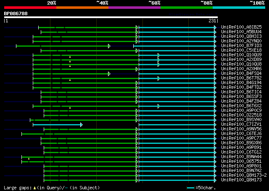
Task: Click the red 20% identity color segment
Action: click(x=30, y=8)
